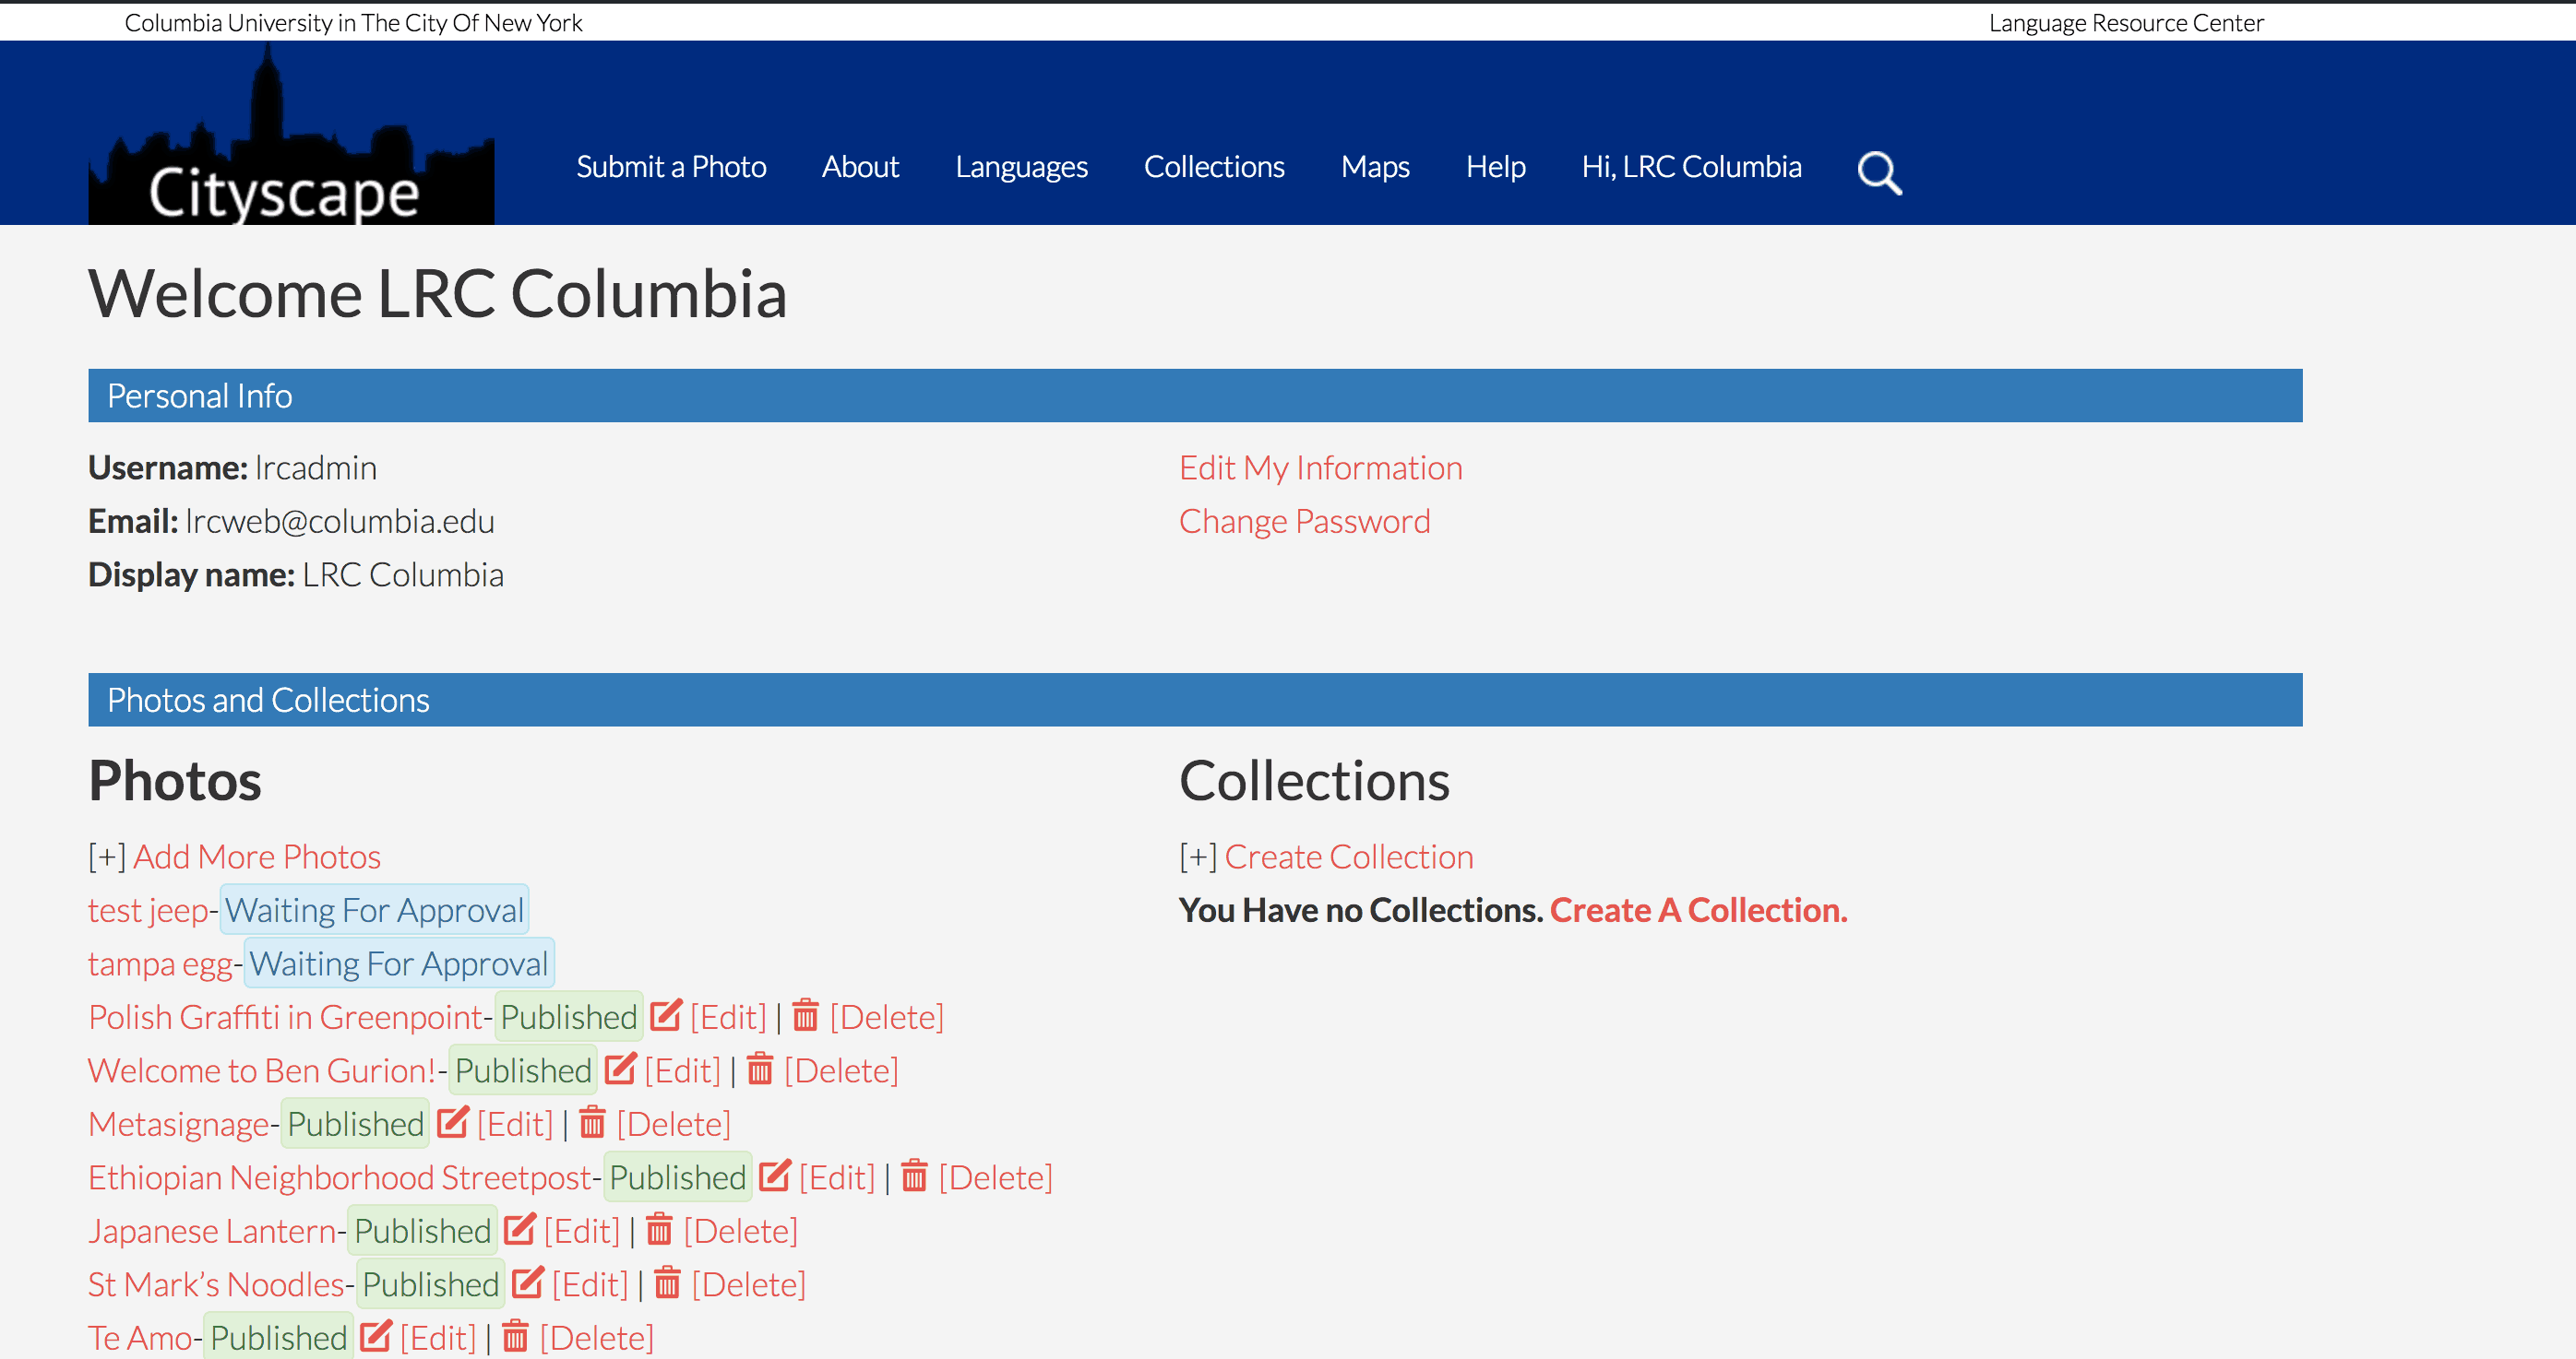Image resolution: width=2576 pixels, height=1359 pixels.
Task: Go to the About page
Action: tap(860, 166)
